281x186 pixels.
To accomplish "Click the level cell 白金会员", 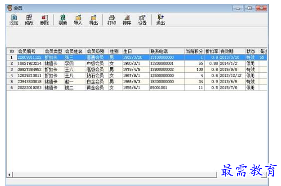I will 97,82.
